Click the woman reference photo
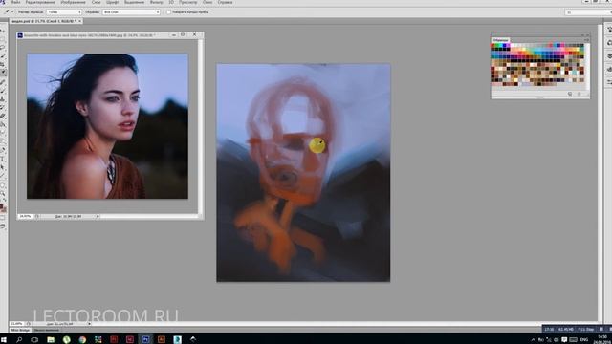This screenshot has width=612, height=344. click(107, 126)
